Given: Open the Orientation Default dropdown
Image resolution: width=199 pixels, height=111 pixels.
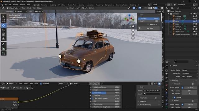Looking at the screenshot, I should click(21, 11).
